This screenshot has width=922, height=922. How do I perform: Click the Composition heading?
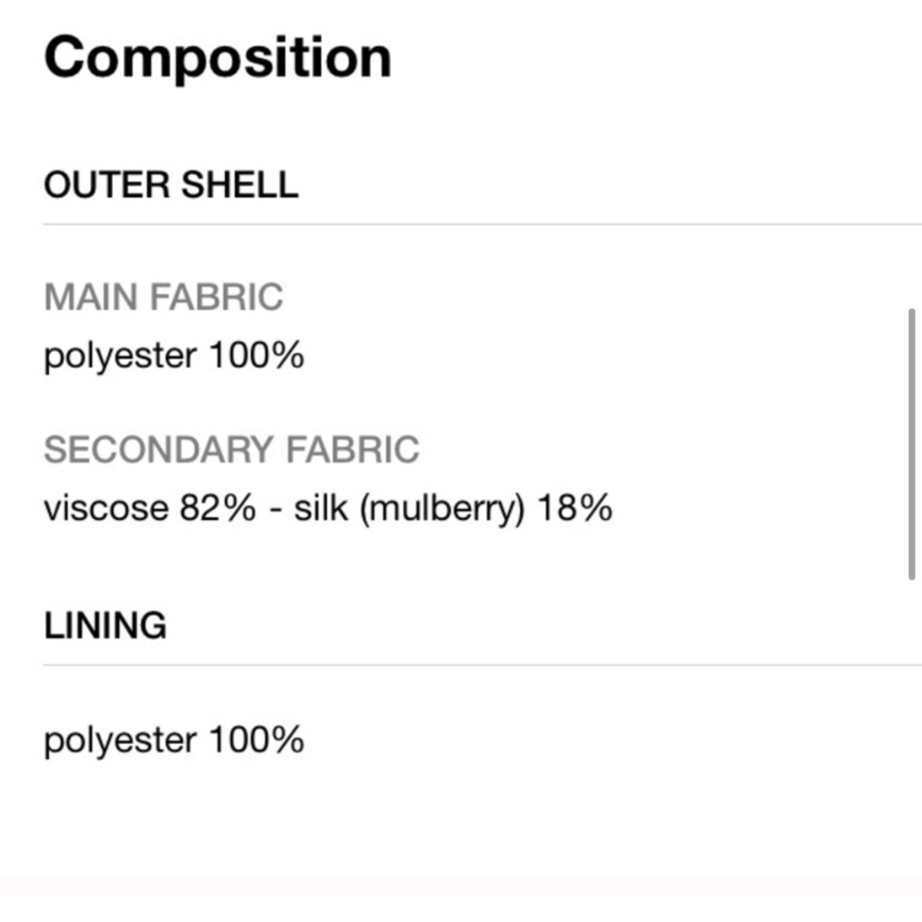click(x=218, y=57)
